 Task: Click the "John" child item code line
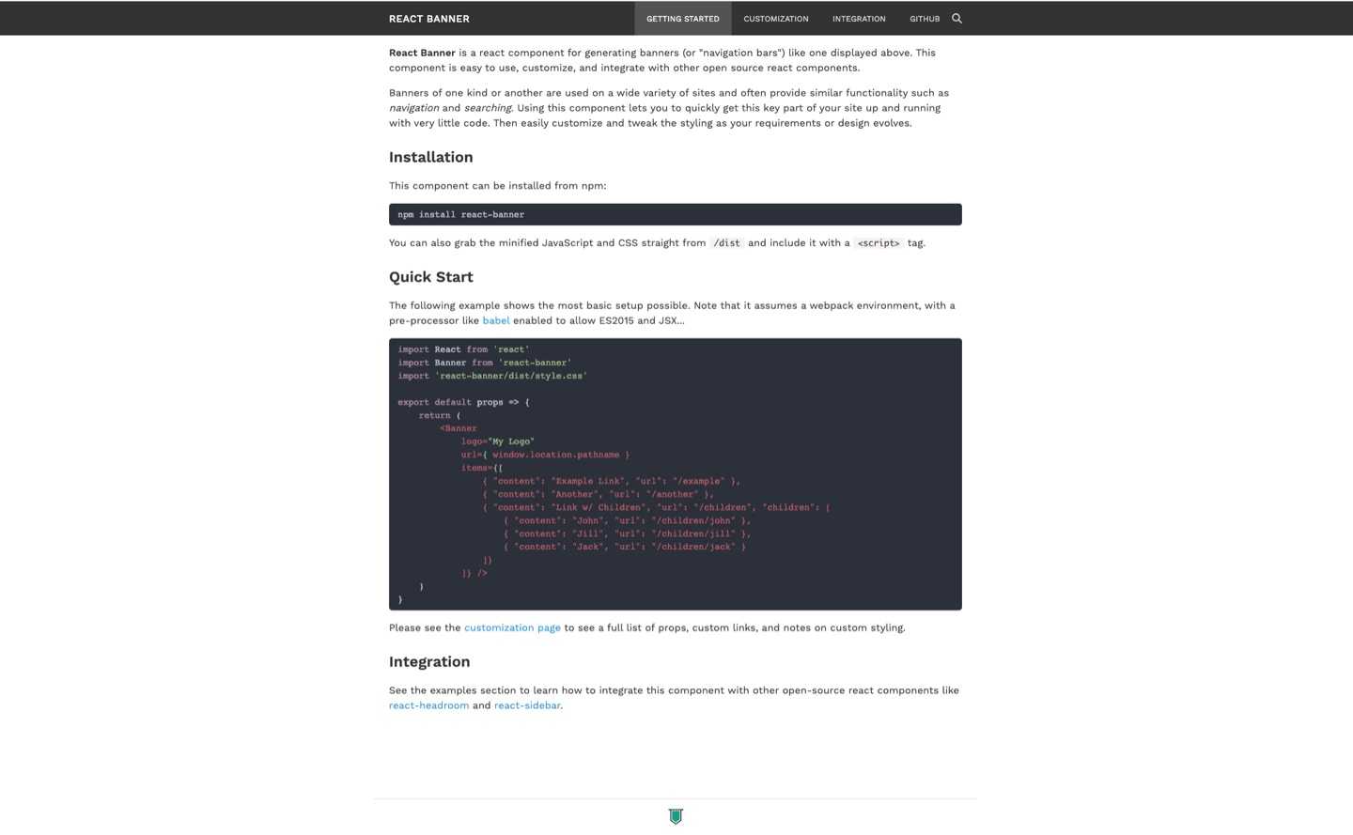coord(628,520)
